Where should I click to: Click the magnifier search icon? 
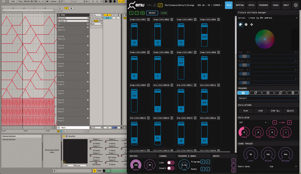tap(132, 13)
